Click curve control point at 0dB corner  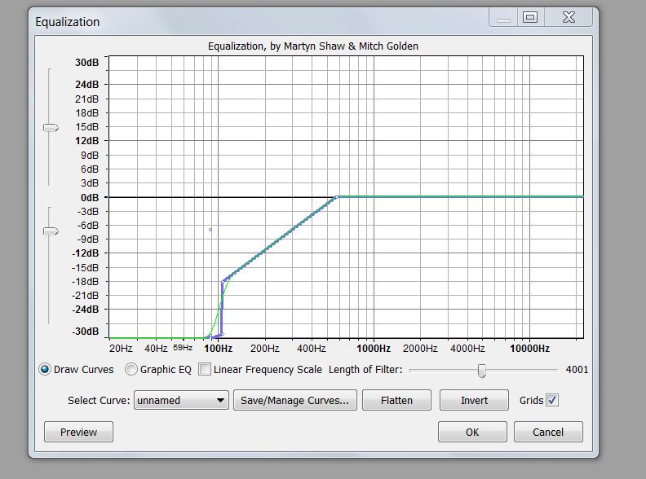(337, 197)
